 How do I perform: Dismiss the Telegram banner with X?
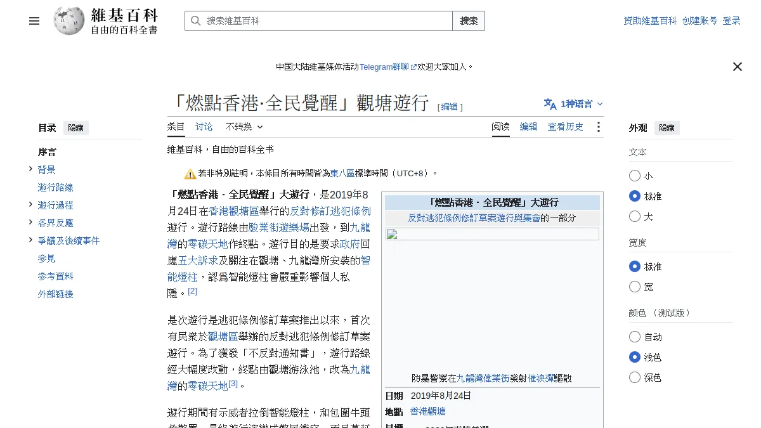point(738,67)
